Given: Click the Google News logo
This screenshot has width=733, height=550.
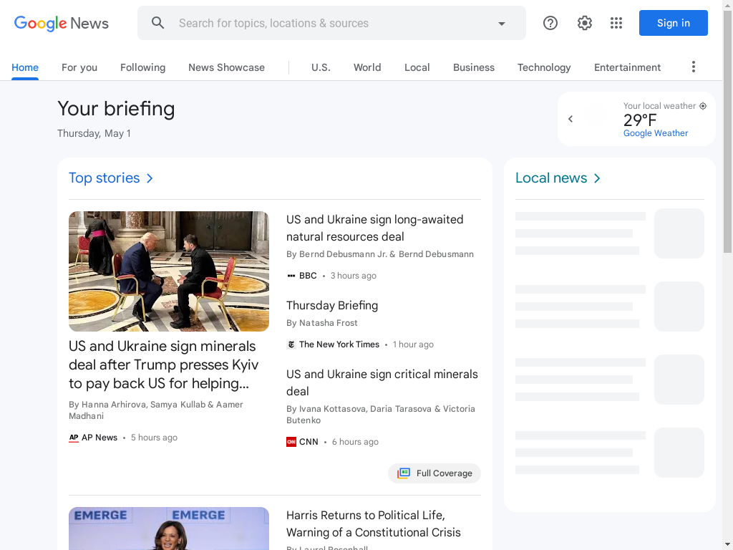Looking at the screenshot, I should (62, 23).
